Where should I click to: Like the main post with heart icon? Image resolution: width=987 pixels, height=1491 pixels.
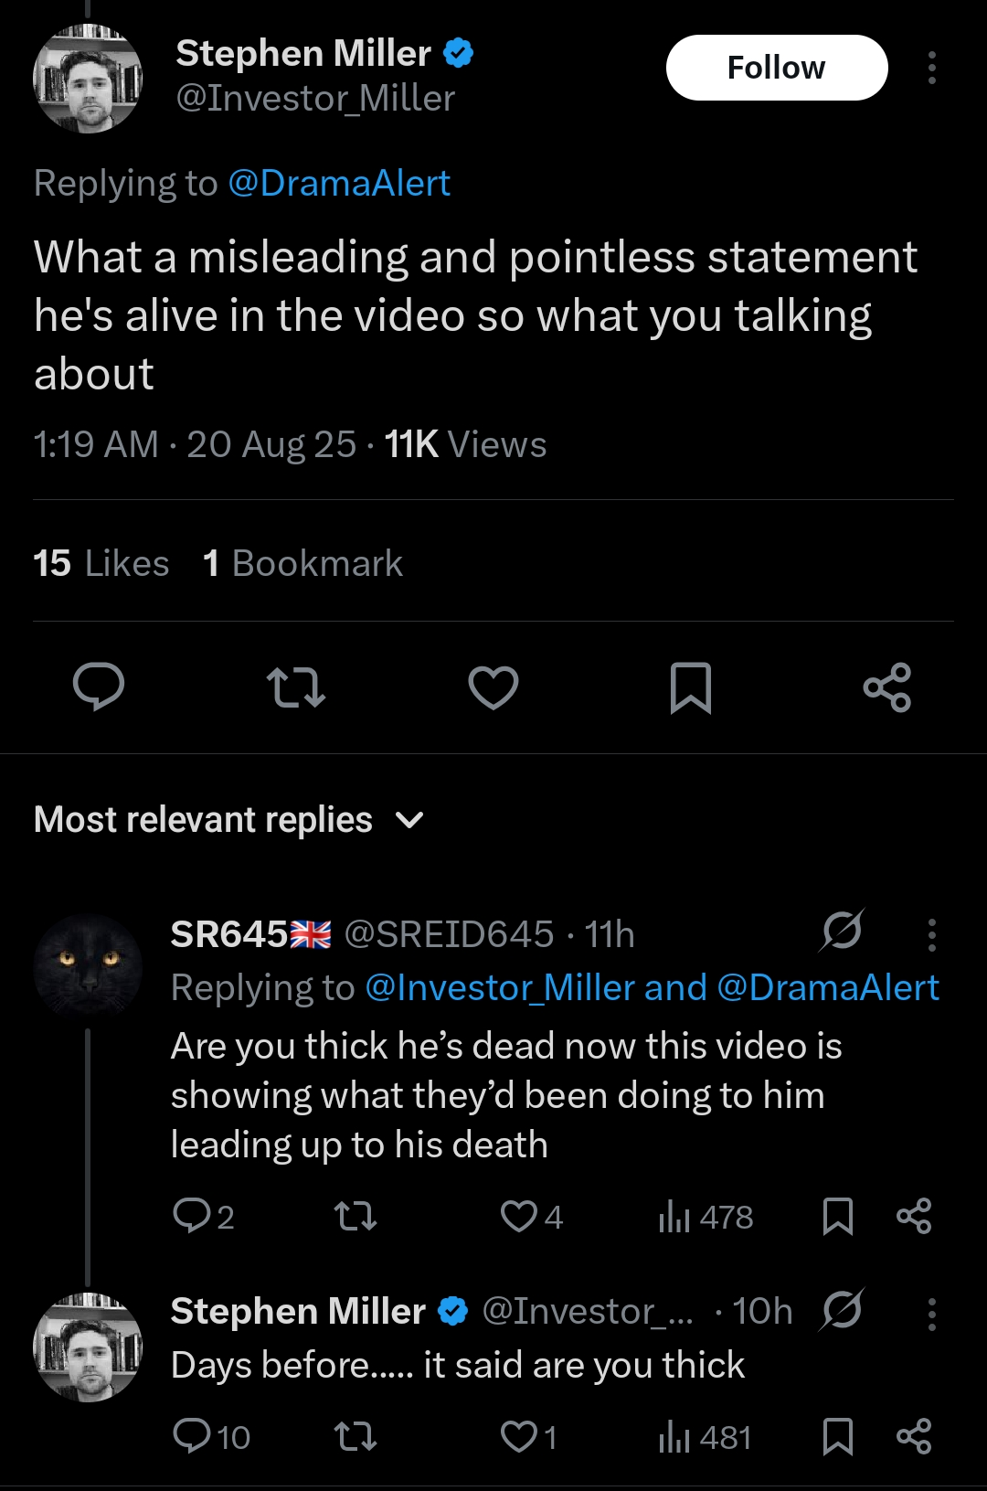click(x=493, y=687)
